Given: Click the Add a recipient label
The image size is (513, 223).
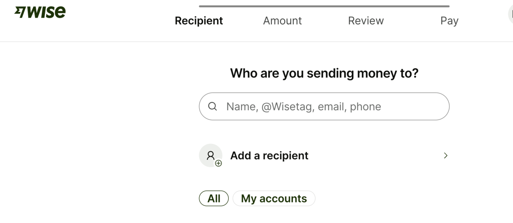Looking at the screenshot, I should tap(269, 156).
